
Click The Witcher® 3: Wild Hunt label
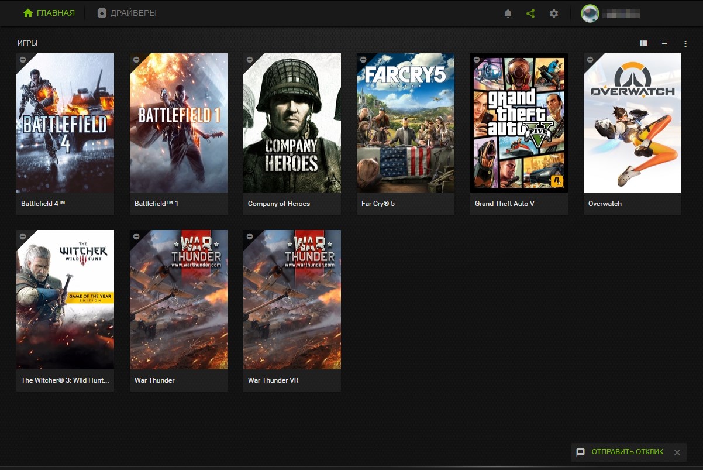[65, 380]
